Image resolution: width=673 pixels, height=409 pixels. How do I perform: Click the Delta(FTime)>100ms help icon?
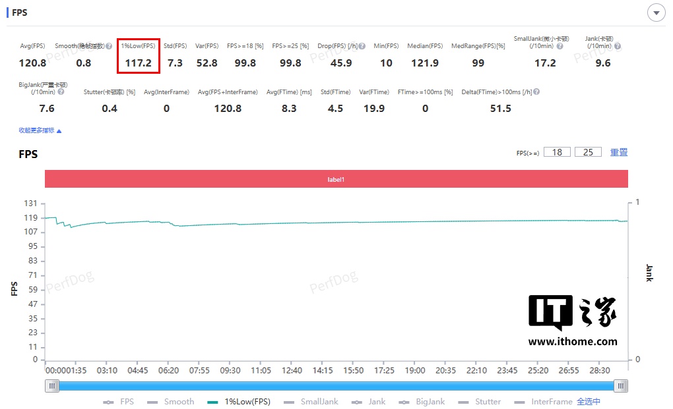click(536, 92)
